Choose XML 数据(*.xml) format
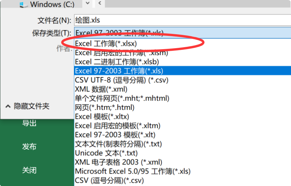Viewport: 291px width, 186px height. [x=183, y=89]
